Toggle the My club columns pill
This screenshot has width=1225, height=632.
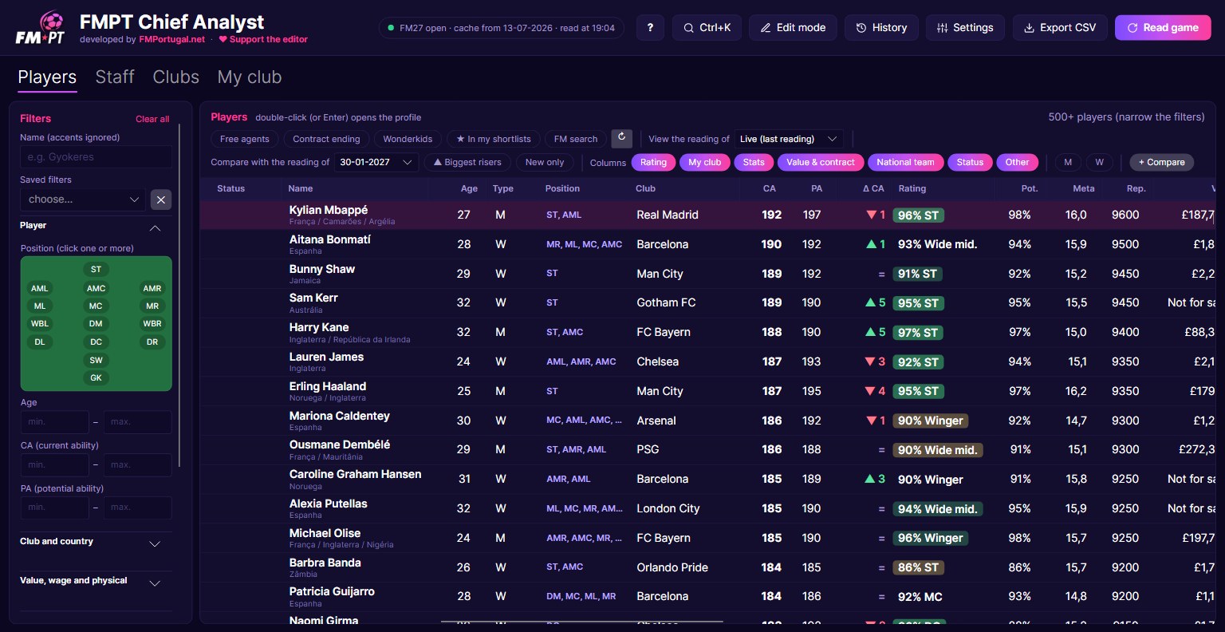(704, 162)
